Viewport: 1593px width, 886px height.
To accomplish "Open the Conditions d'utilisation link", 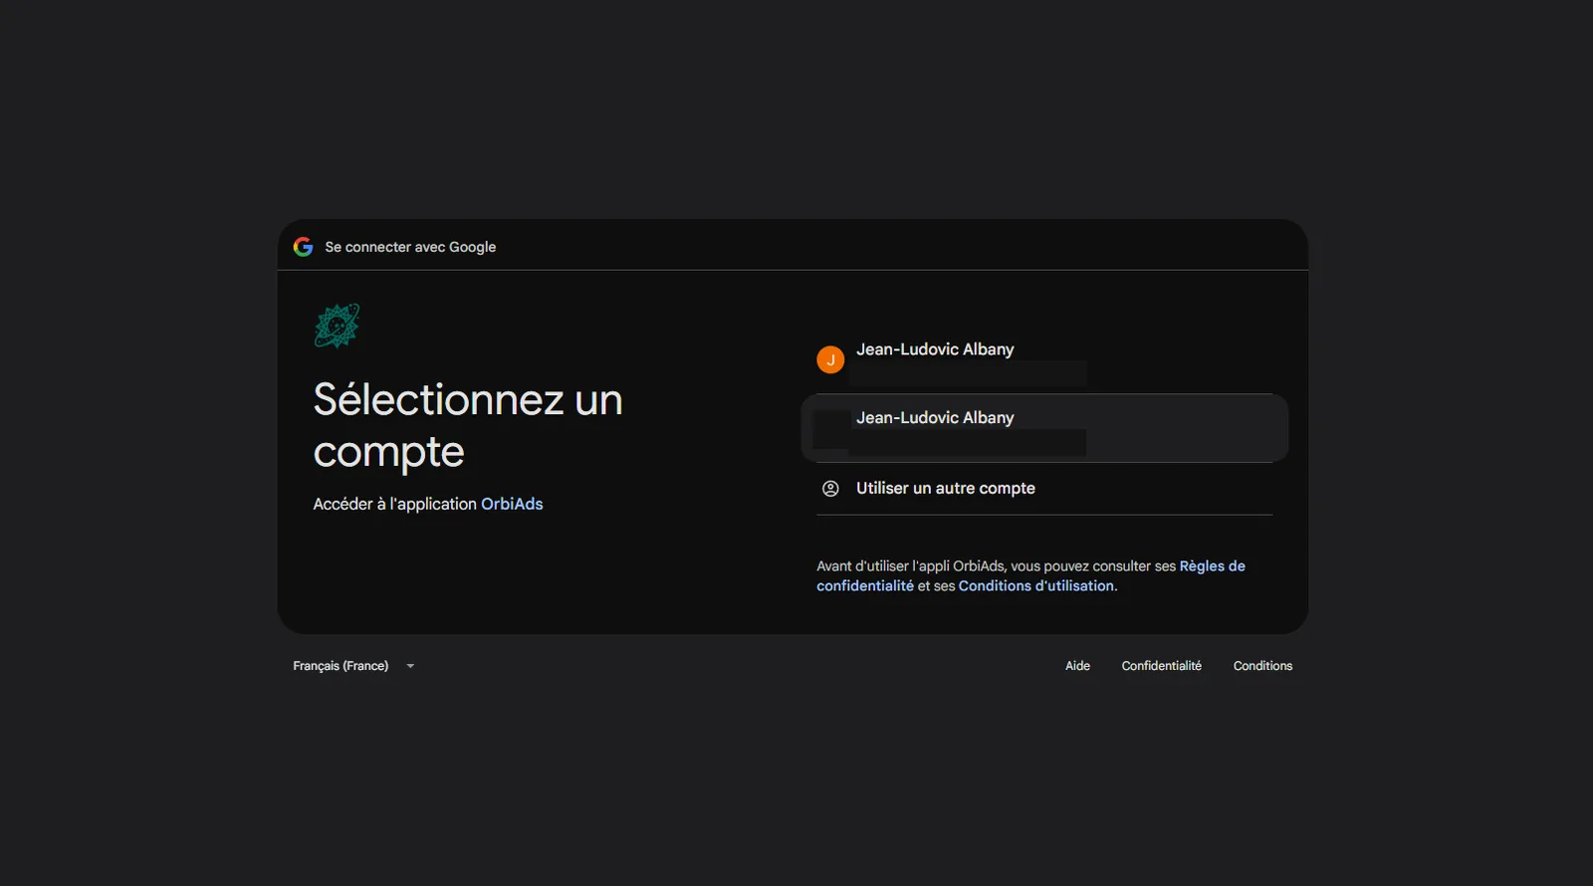I will 1035,586.
